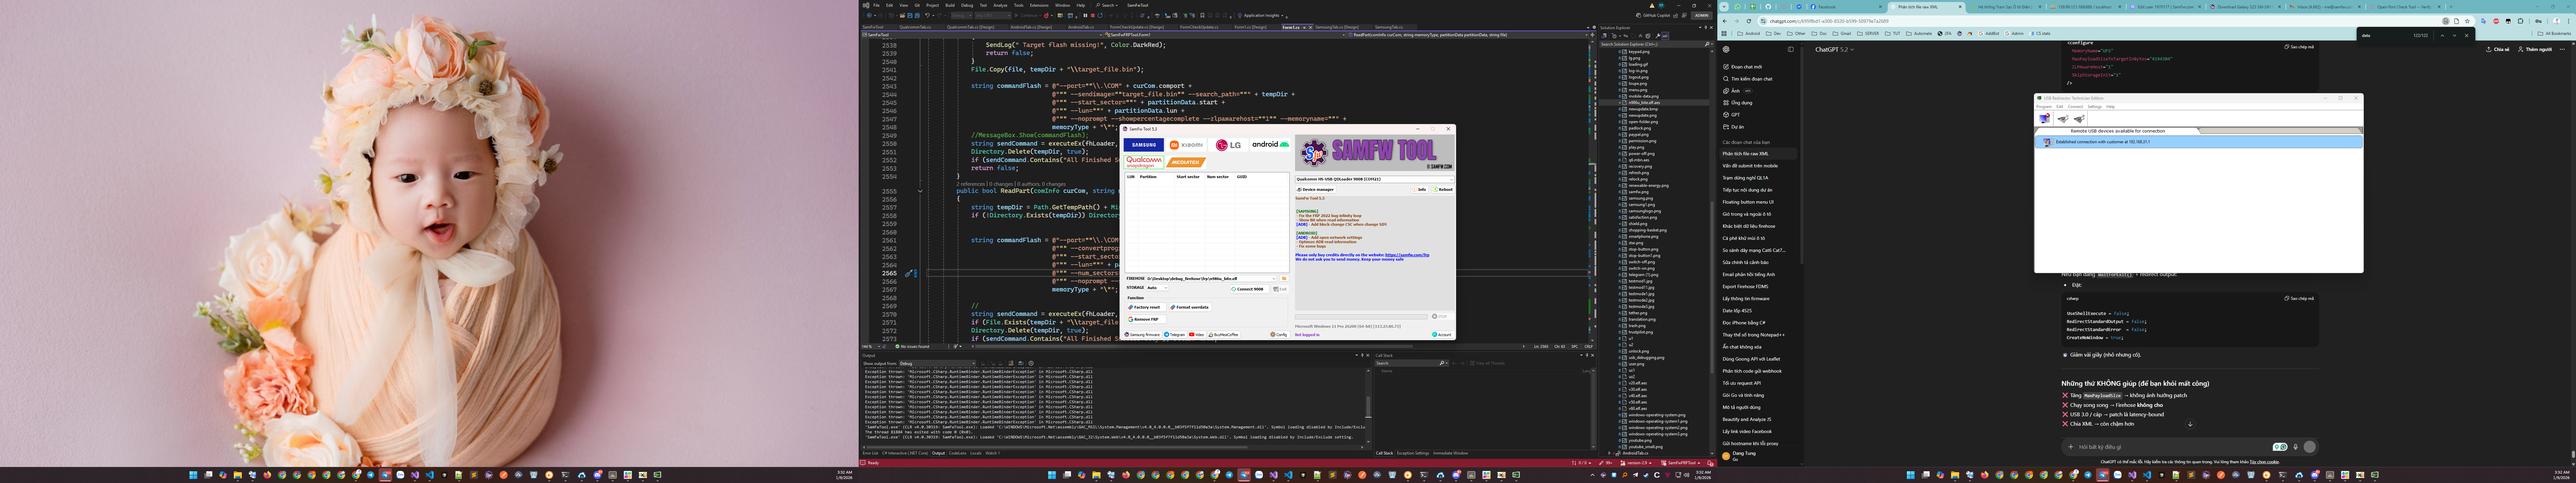
Task: Open the Build menu in Visual Studio
Action: click(x=950, y=5)
